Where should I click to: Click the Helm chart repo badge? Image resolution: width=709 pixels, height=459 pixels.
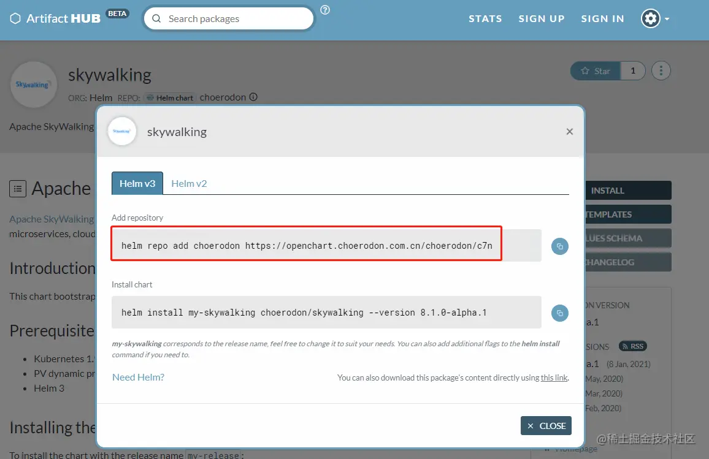[x=170, y=97]
